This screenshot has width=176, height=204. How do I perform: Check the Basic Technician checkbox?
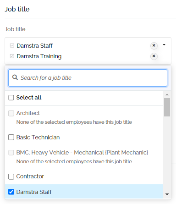tap(11, 137)
